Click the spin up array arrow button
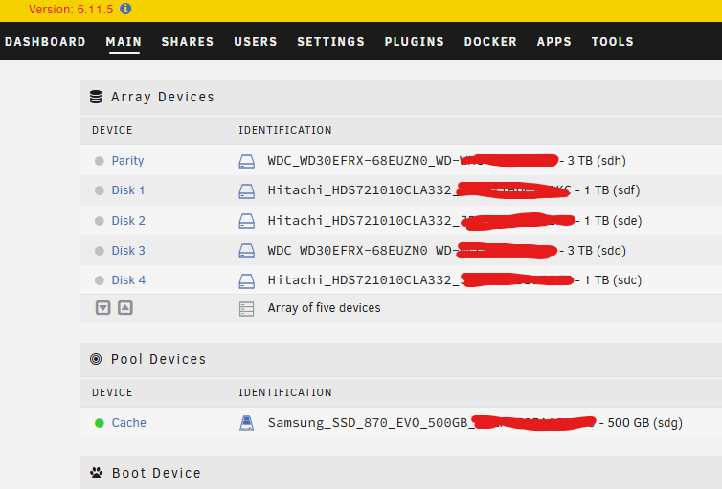 (x=125, y=308)
